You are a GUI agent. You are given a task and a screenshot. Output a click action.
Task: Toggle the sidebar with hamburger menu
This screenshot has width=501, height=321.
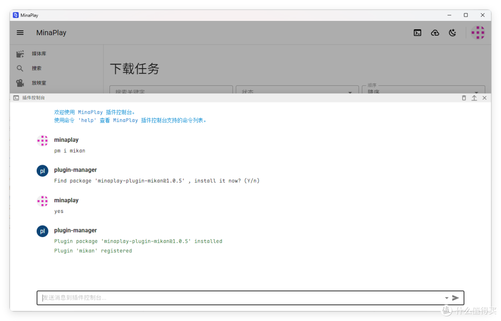(x=20, y=32)
